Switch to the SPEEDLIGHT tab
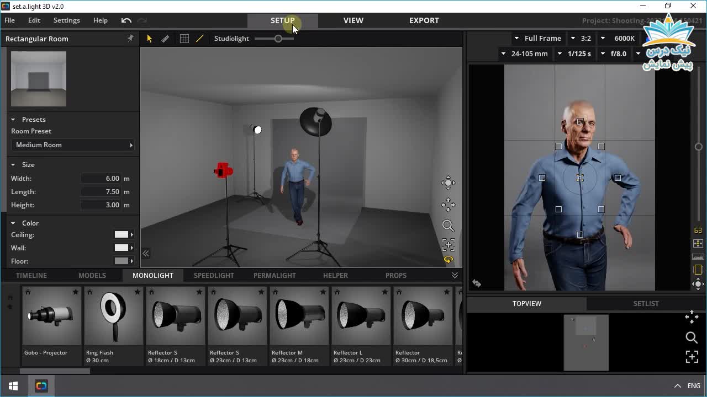Image resolution: width=707 pixels, height=397 pixels. point(214,275)
